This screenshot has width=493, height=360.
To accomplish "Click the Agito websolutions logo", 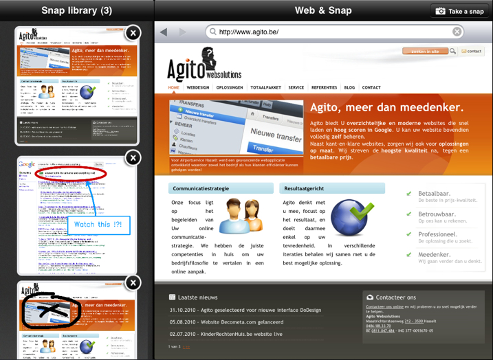I will (204, 65).
